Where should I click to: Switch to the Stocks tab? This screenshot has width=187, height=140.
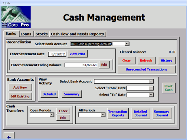click(x=42, y=34)
